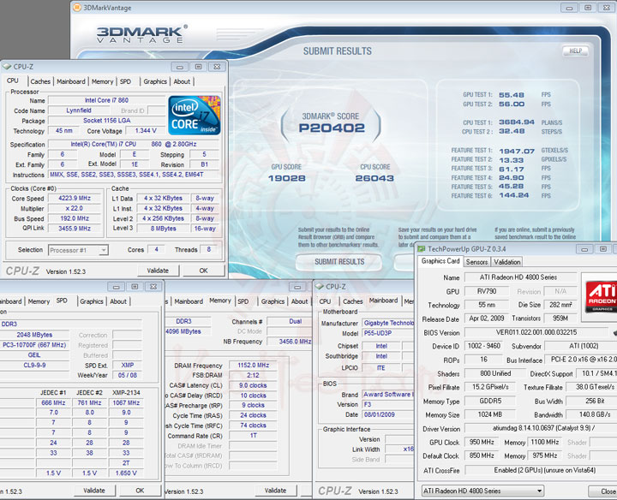This screenshot has width=617, height=500.
Task: Click the 3DMark score P20402
Action: pyautogui.click(x=332, y=128)
